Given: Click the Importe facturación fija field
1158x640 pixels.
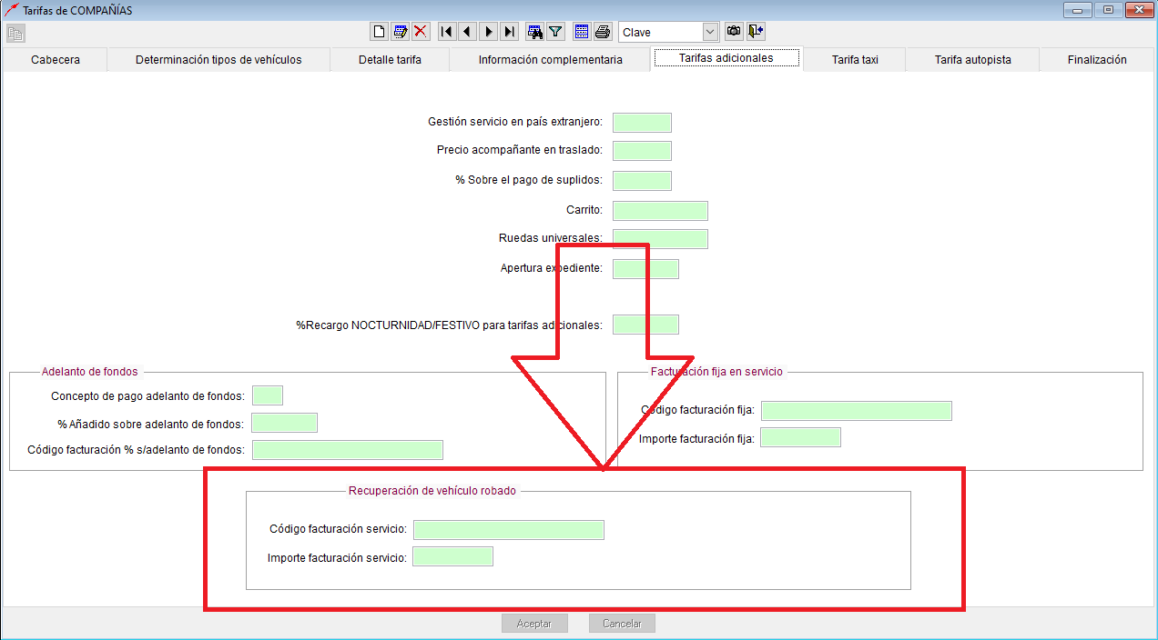Looking at the screenshot, I should (800, 438).
